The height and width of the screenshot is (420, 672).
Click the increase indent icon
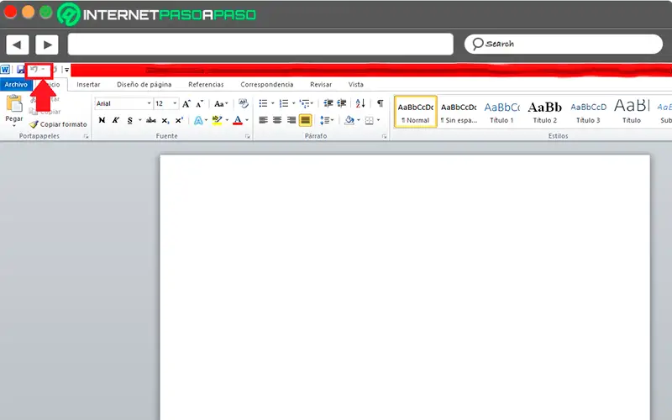[x=342, y=103]
